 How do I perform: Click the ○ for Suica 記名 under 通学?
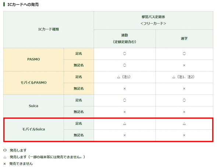[184, 100]
